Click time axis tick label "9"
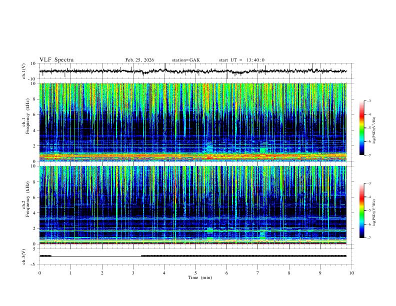Viewport: 396px width, 306px height. coord(320,273)
